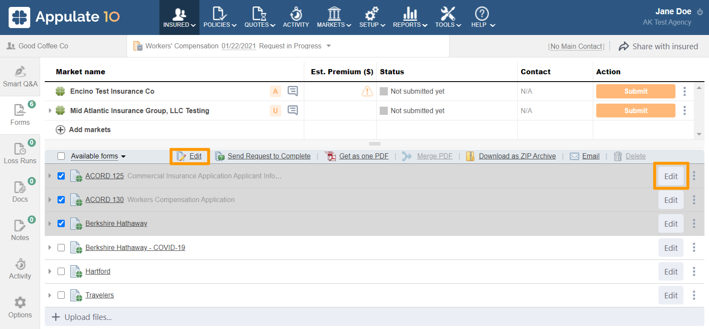Check the Berkshire Hathaway - COVID-19 checkbox
Image resolution: width=709 pixels, height=329 pixels.
point(61,247)
